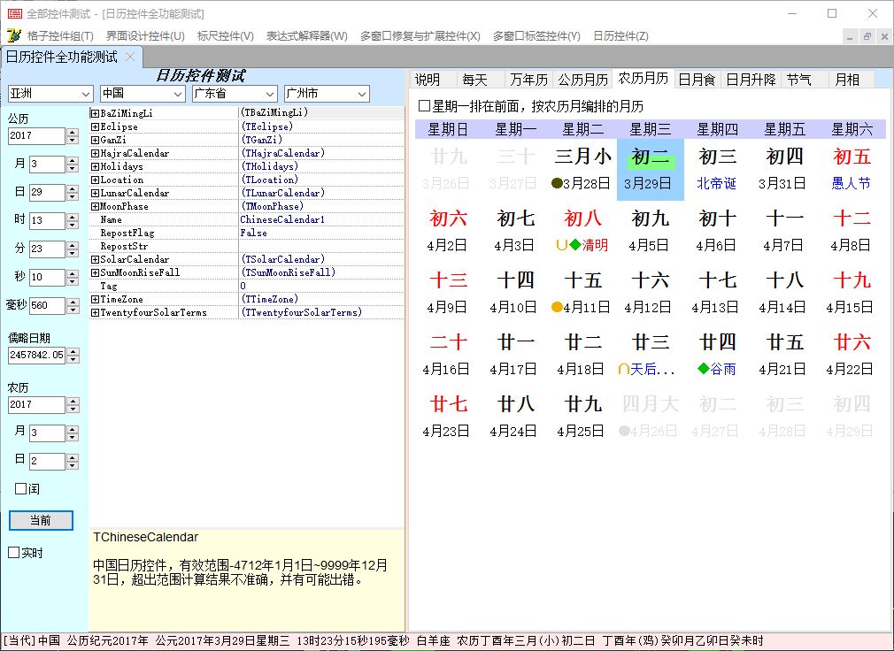Click the RepostFlag False value

pyautogui.click(x=321, y=233)
